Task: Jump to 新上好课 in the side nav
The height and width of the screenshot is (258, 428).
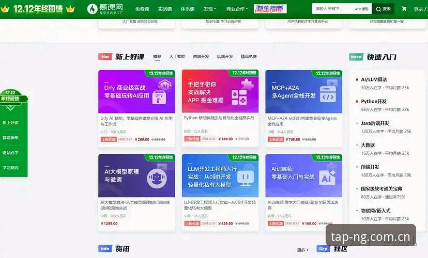Action: (10, 123)
